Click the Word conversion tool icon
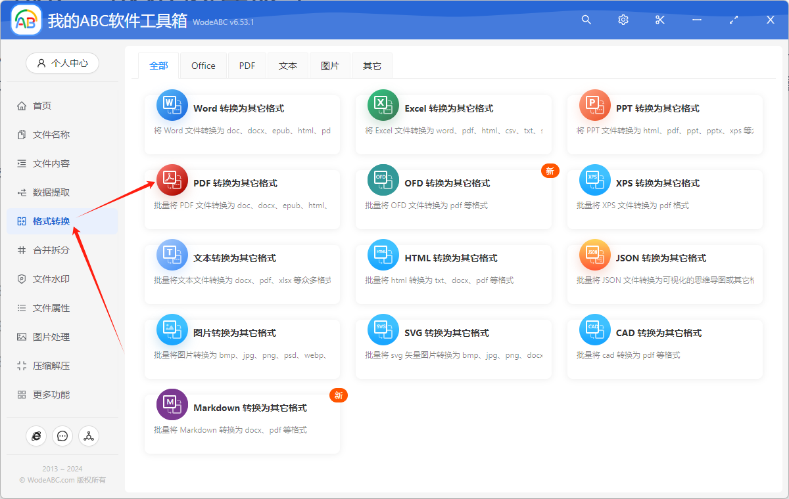 (172, 104)
